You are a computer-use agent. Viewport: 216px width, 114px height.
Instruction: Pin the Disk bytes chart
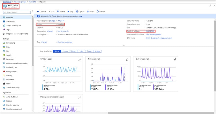coord(175,59)
